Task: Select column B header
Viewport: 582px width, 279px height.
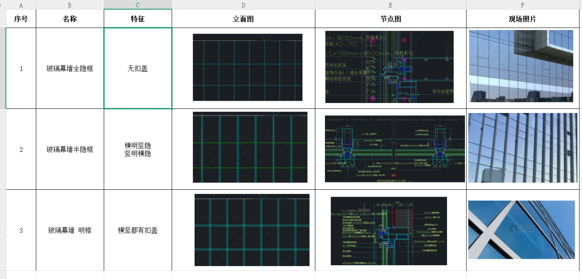Action: [70, 4]
